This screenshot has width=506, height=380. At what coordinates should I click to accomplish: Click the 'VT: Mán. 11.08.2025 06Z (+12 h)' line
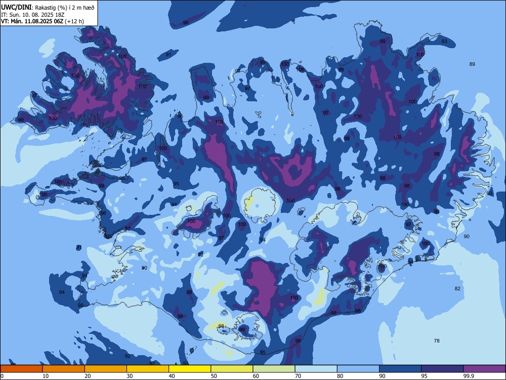43,21
